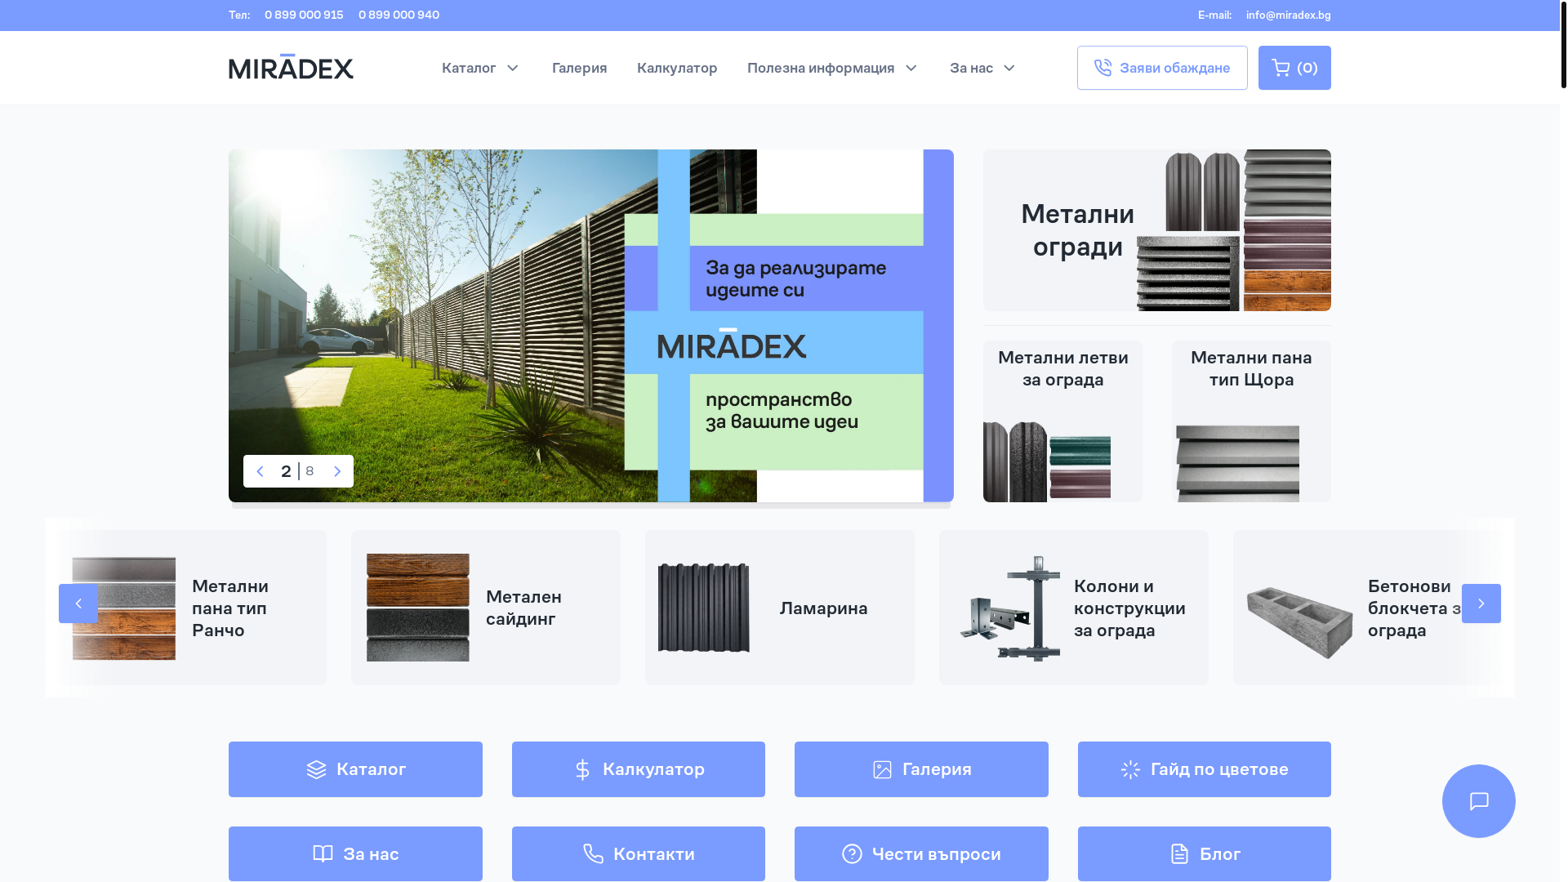Open the chat bubble widget
This screenshot has height=882, width=1568.
[x=1478, y=801]
